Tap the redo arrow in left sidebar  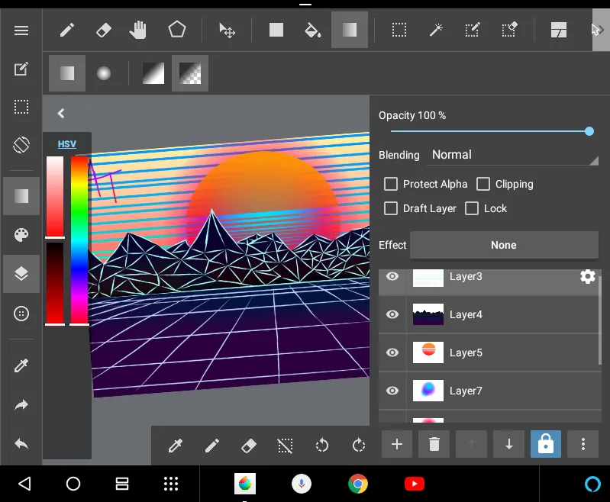click(x=21, y=405)
